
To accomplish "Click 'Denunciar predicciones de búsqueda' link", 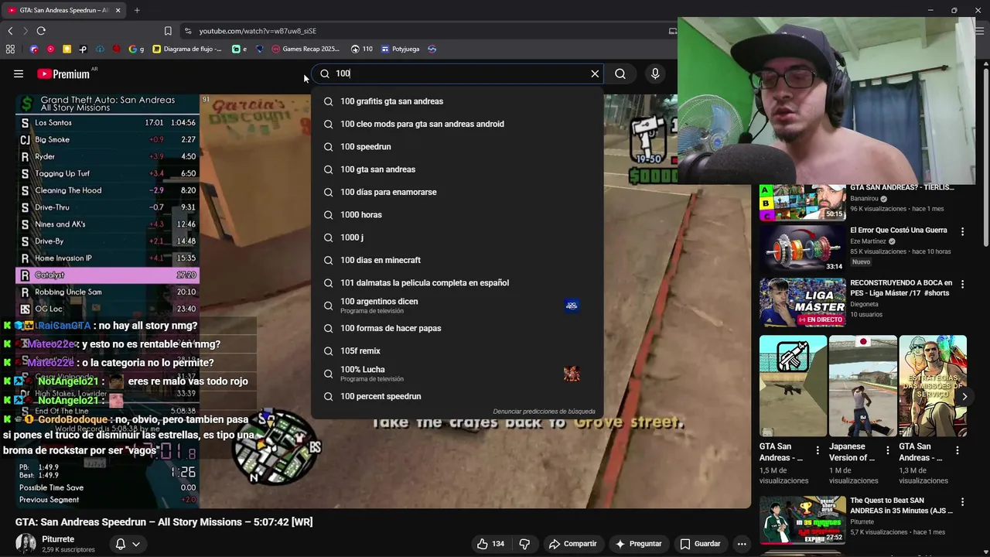I will pos(544,412).
